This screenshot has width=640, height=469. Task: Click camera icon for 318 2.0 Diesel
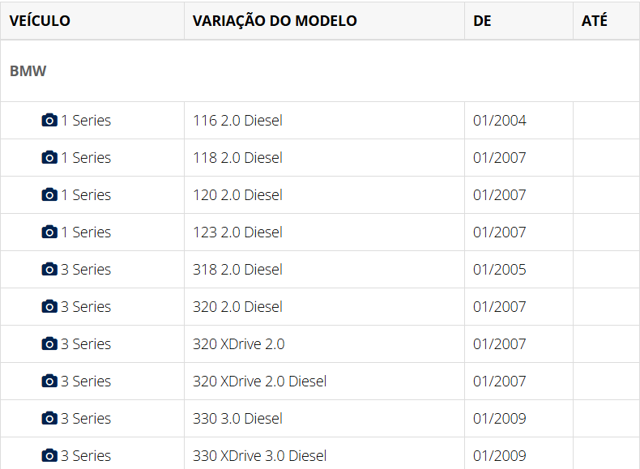click(49, 270)
